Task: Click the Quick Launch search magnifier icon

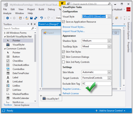Action: 109,4
